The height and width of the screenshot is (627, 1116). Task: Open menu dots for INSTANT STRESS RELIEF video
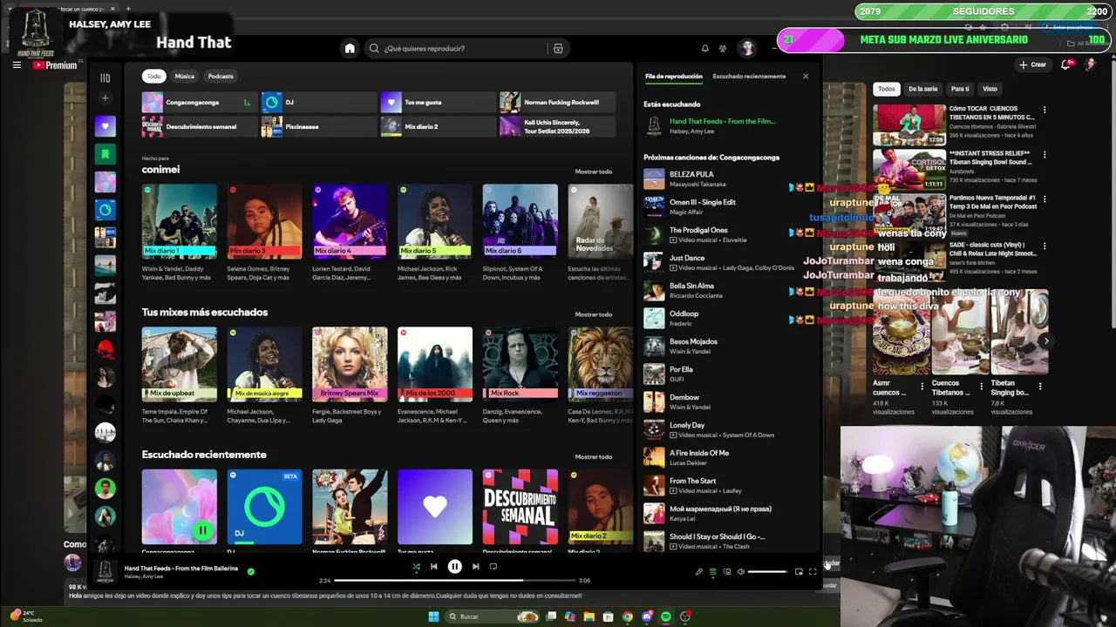tap(1045, 156)
